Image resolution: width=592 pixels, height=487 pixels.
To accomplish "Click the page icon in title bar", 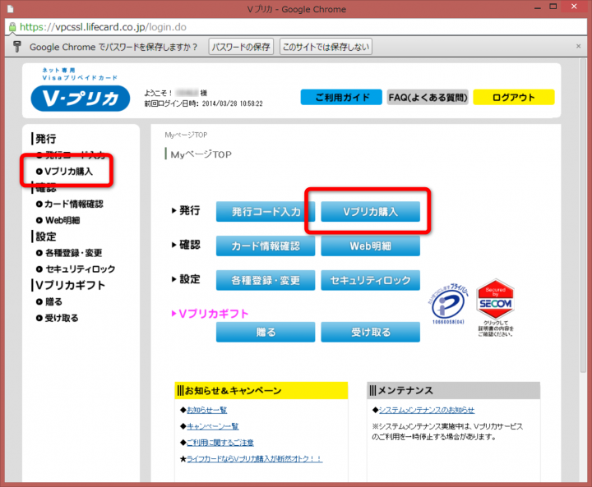I will click(x=10, y=9).
